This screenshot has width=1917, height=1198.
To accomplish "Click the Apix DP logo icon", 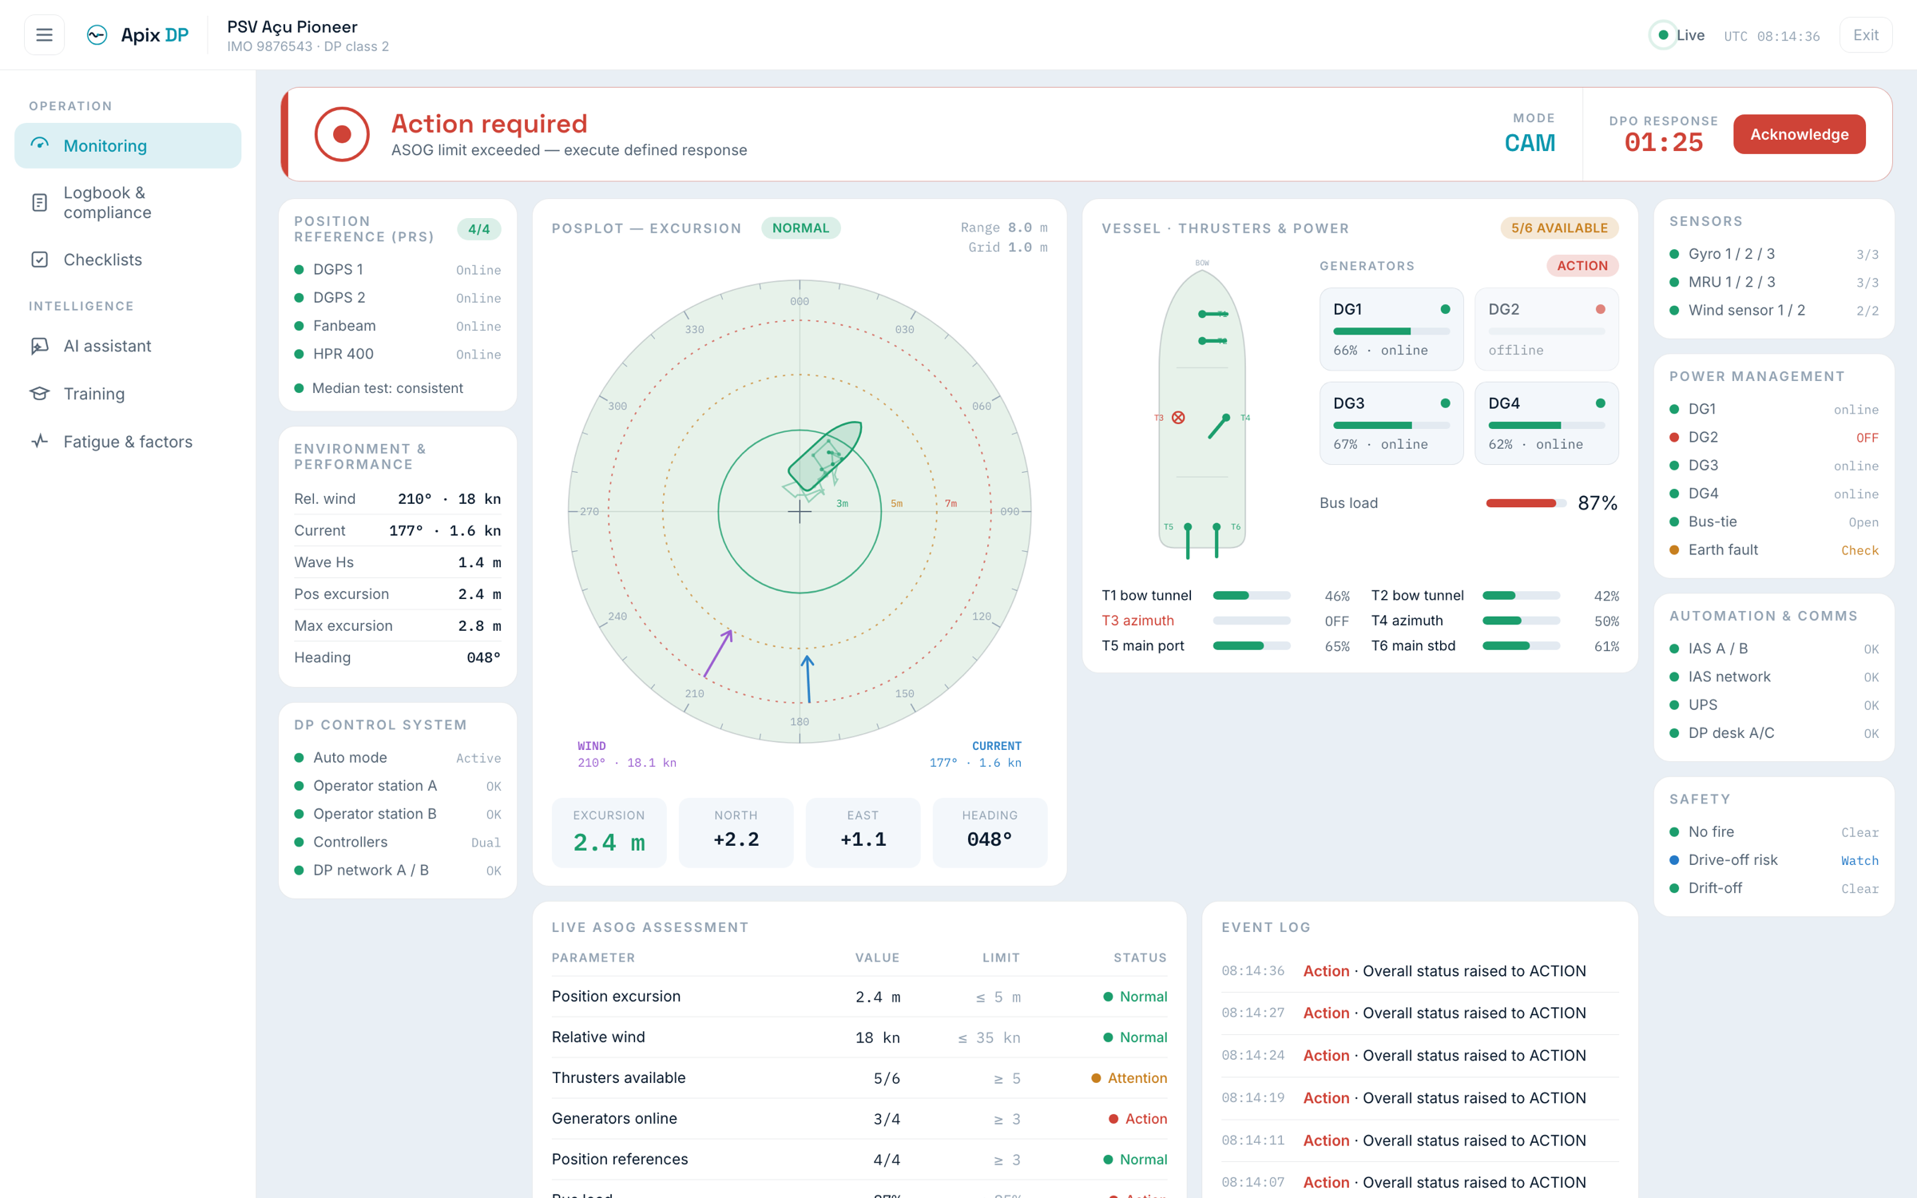I will point(97,35).
